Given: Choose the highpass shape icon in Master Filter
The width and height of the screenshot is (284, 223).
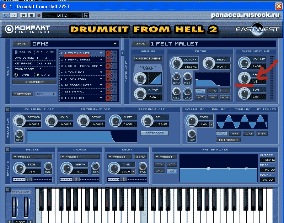Looking at the screenshot, I should [x=172, y=164].
